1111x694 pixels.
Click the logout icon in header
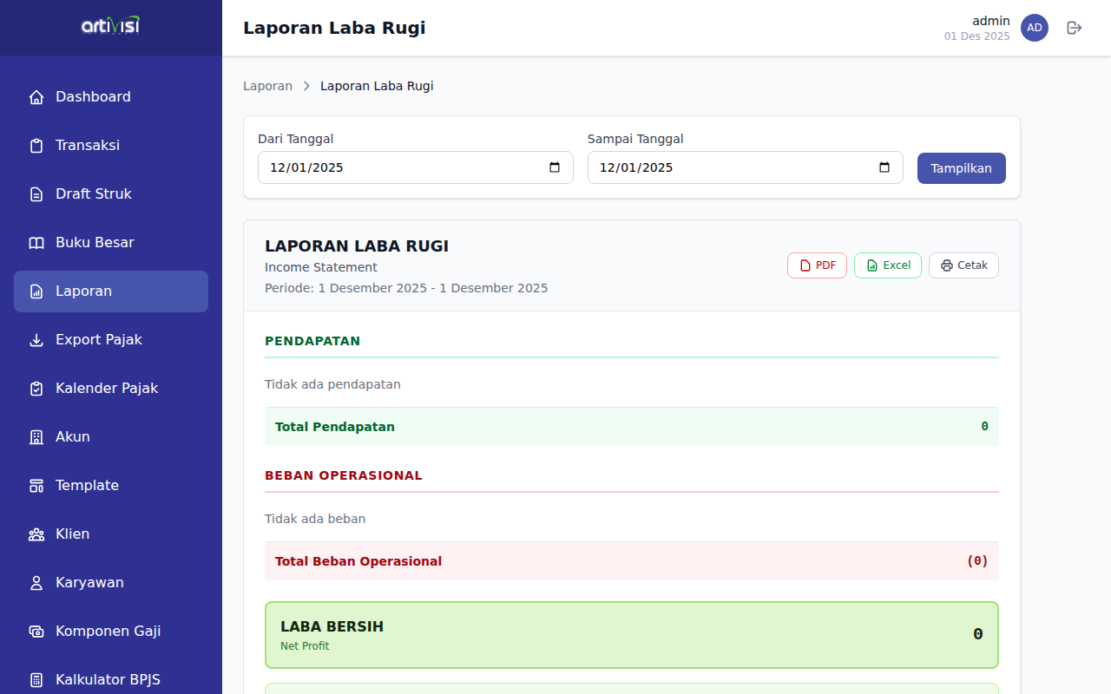pos(1074,28)
